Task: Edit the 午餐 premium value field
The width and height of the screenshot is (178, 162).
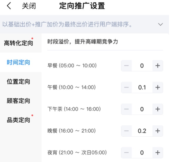Action: 142,87
